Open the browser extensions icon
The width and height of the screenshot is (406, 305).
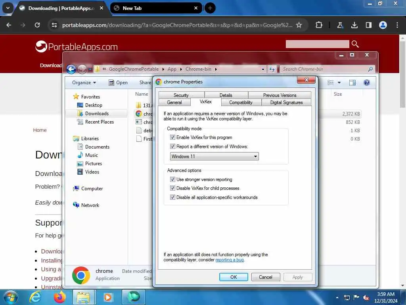pyautogui.click(x=319, y=25)
